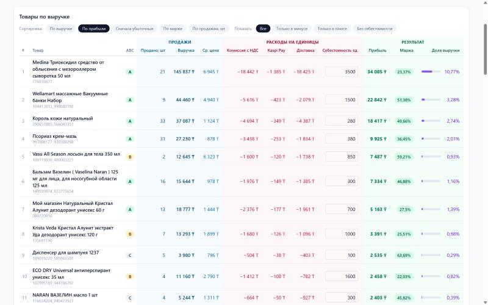Sort the table По марже

tap(173, 29)
